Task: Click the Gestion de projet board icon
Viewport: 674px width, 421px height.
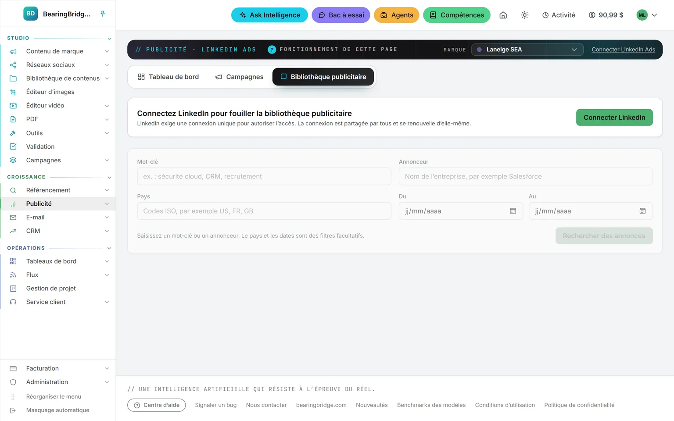Action: tap(13, 289)
